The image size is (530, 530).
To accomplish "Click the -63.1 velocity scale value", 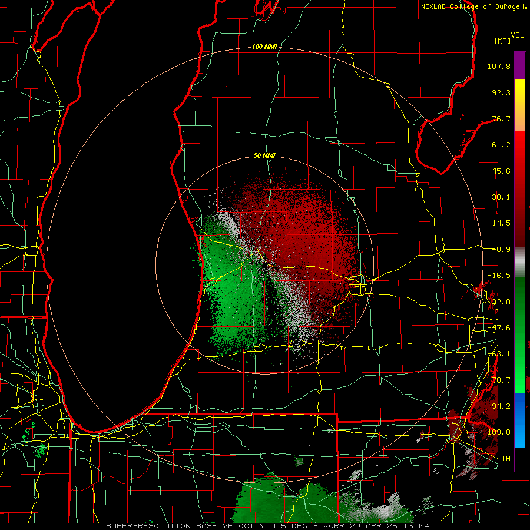I will (x=499, y=354).
